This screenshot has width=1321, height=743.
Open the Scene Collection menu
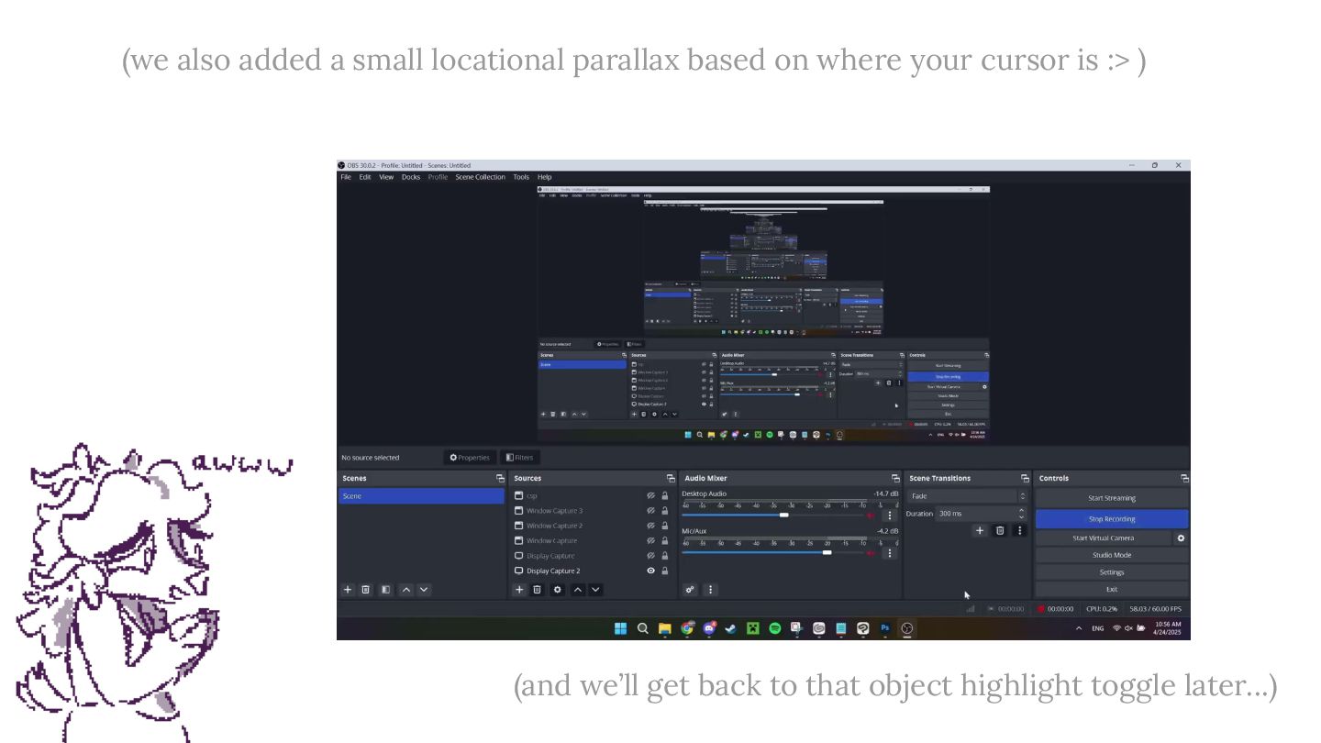coord(480,177)
